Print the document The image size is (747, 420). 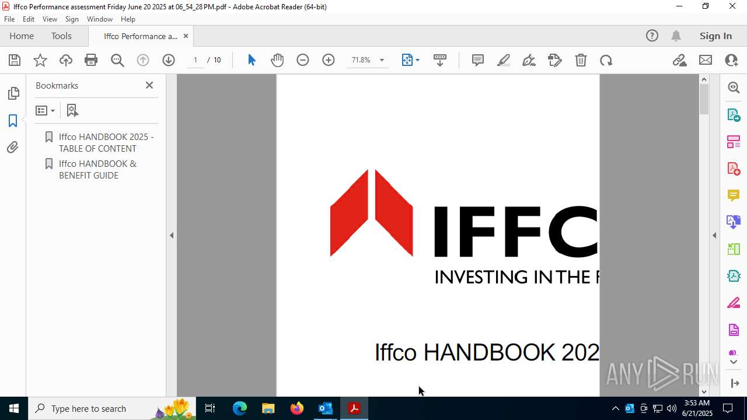pyautogui.click(x=91, y=60)
